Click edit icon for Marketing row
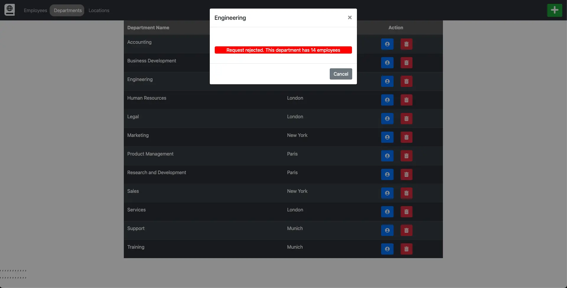This screenshot has height=288, width=567. (x=387, y=137)
